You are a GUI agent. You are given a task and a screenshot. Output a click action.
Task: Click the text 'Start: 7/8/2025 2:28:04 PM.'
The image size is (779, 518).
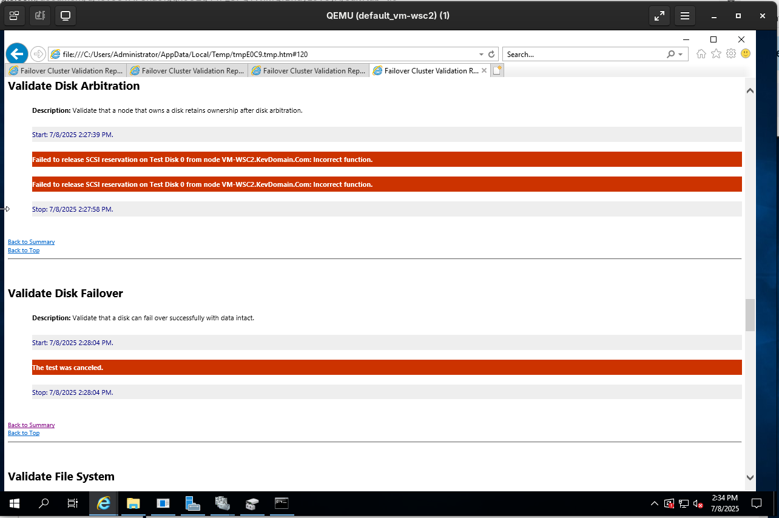click(x=73, y=343)
